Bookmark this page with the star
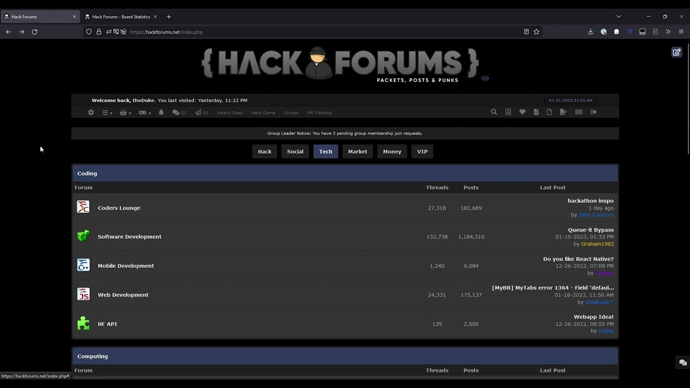Image resolution: width=690 pixels, height=388 pixels. (536, 32)
